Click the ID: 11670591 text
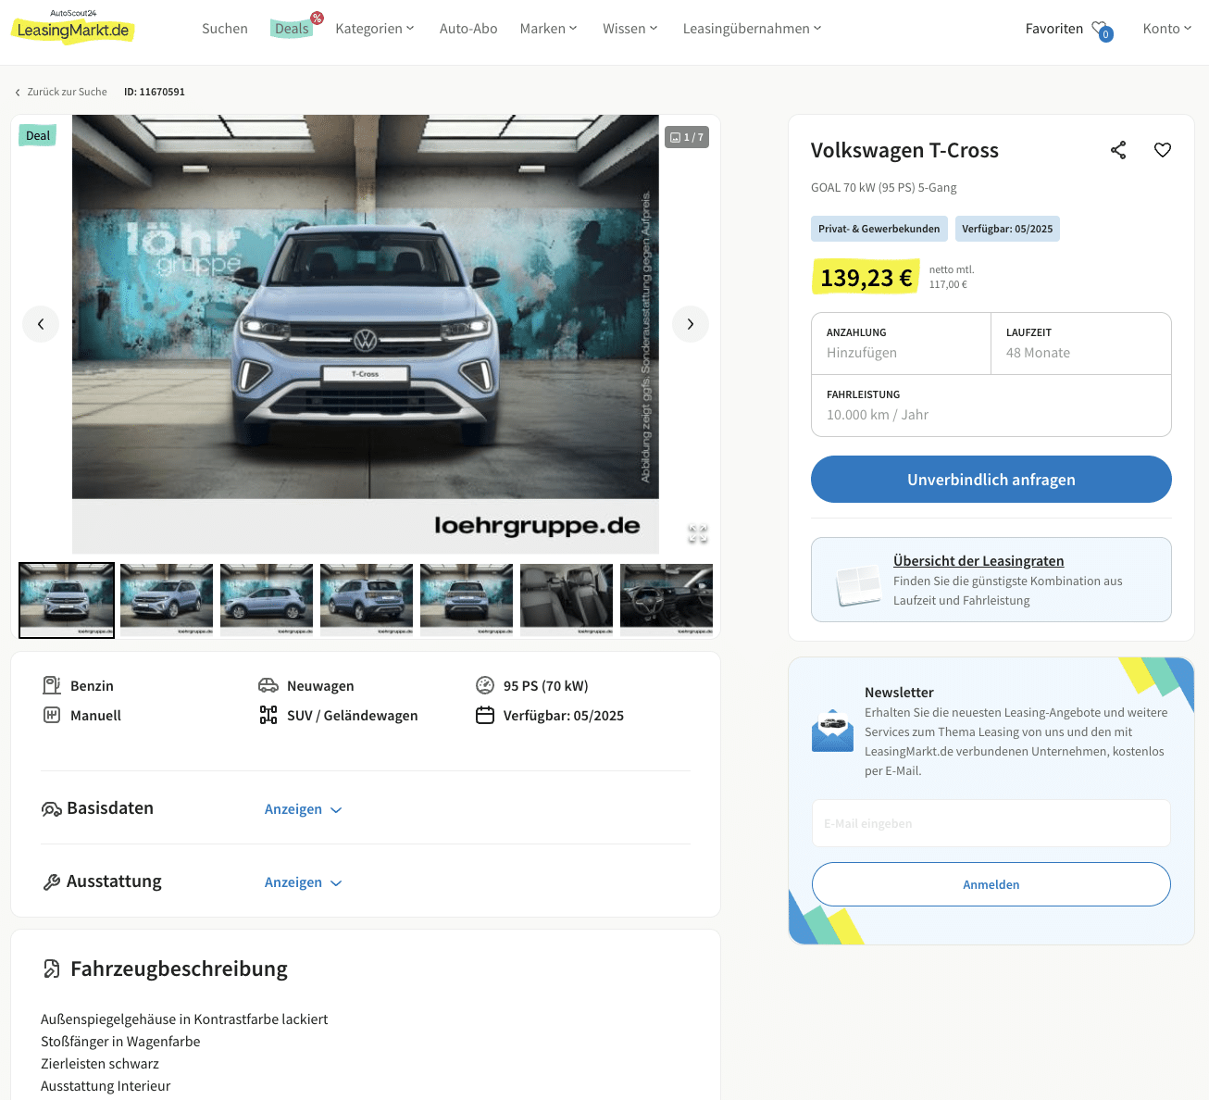Screen dimensions: 1209x1100 pyautogui.click(x=155, y=92)
